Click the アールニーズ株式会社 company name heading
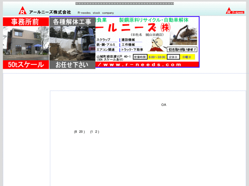This screenshot has width=249, height=186. click(x=50, y=12)
